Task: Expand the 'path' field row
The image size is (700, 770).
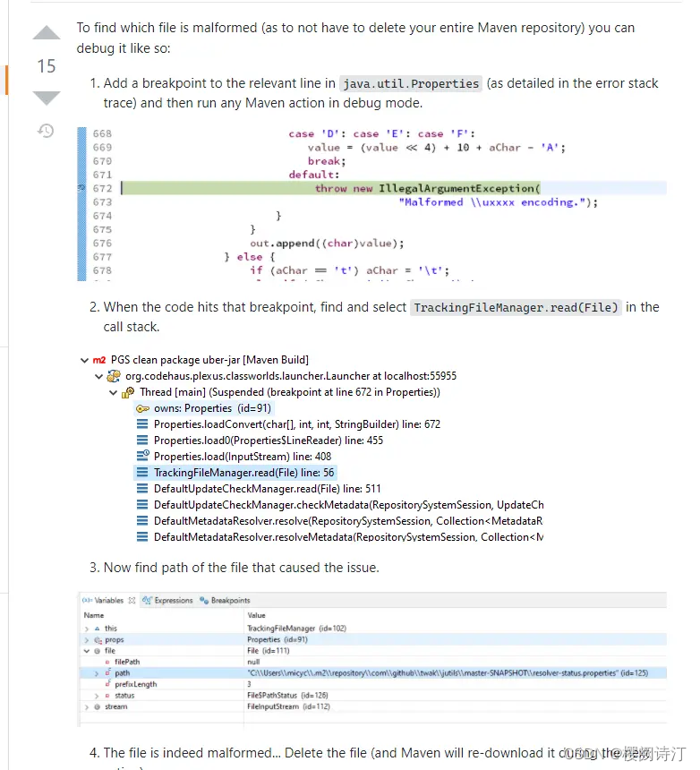Action: [x=97, y=673]
